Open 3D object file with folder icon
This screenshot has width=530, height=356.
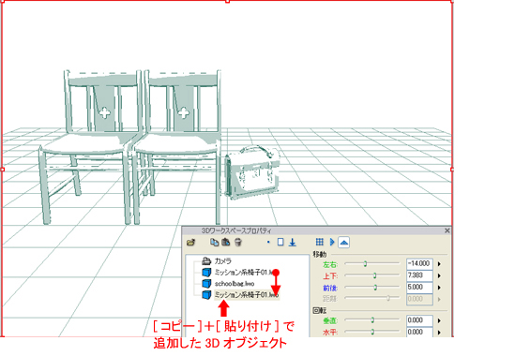[x=191, y=243]
